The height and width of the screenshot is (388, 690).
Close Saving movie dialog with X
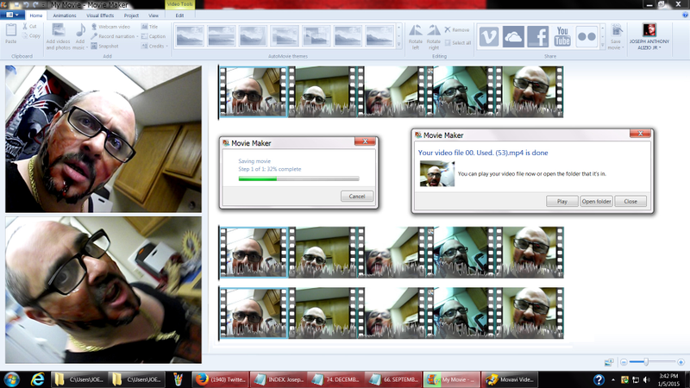(365, 141)
